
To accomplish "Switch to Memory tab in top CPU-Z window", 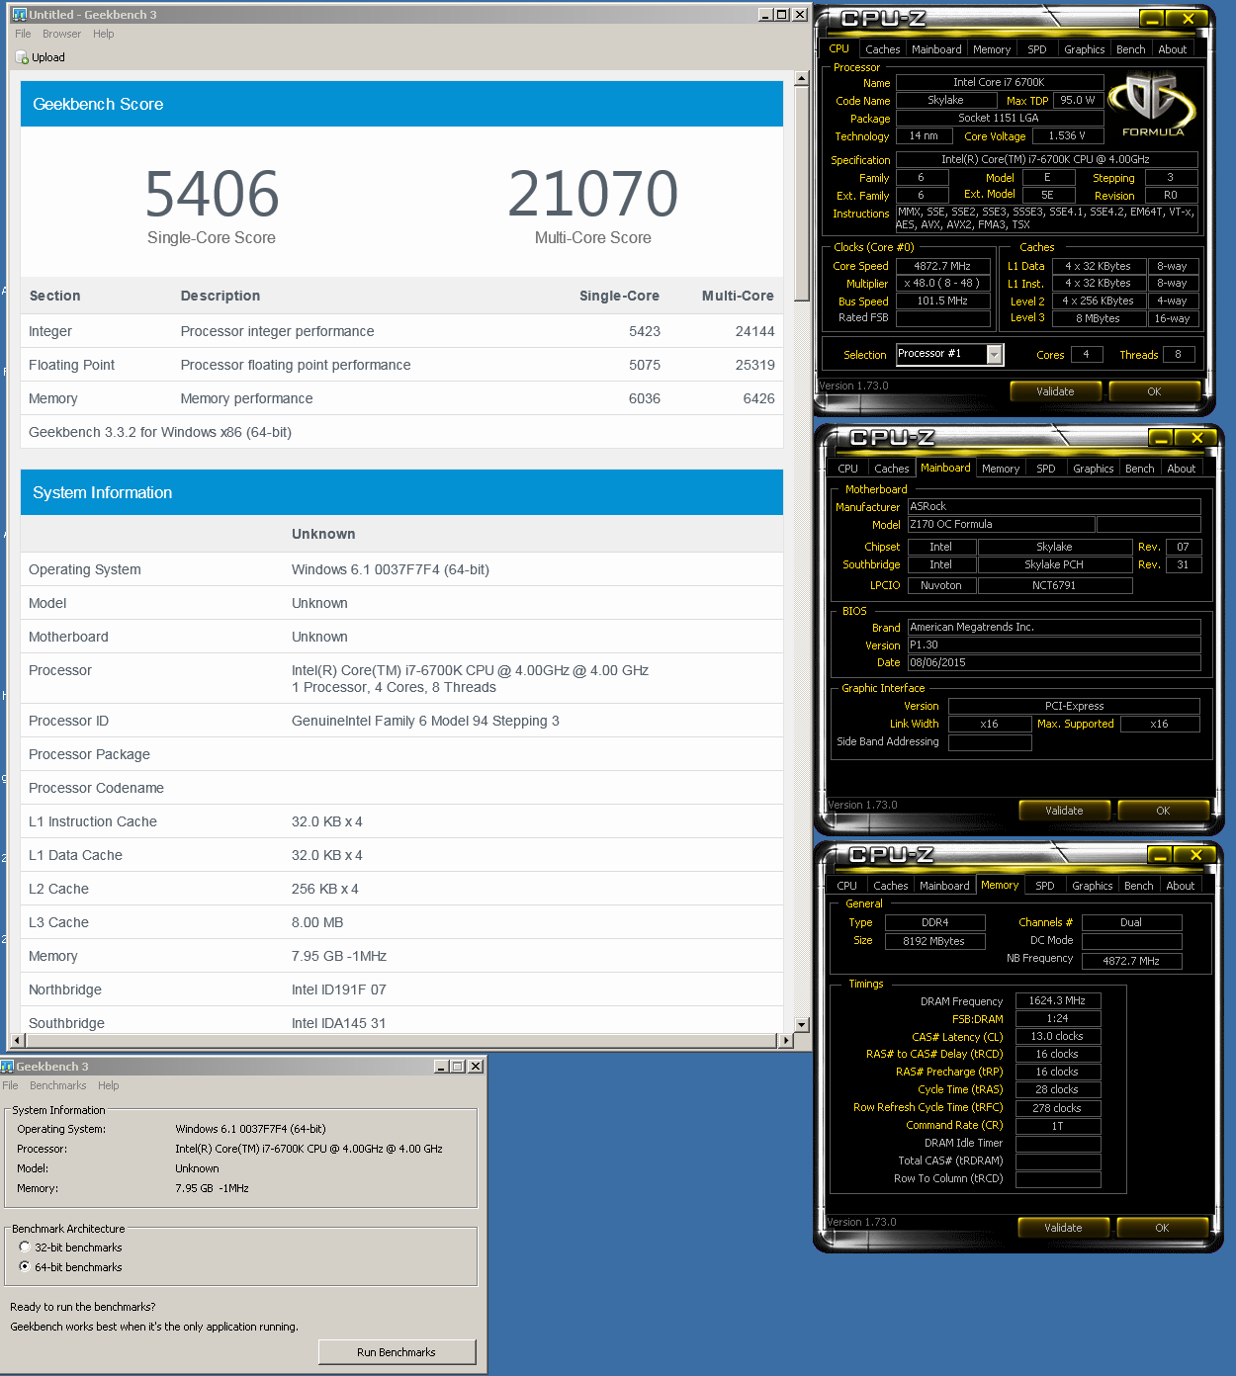I will 992,49.
